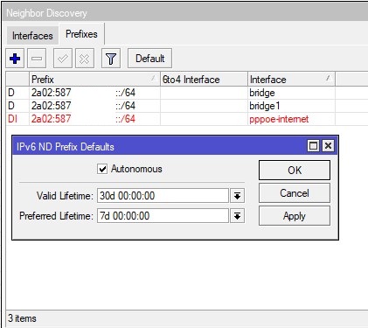
Task: Click the remove (minus) toolbar icon
Action: 37,59
